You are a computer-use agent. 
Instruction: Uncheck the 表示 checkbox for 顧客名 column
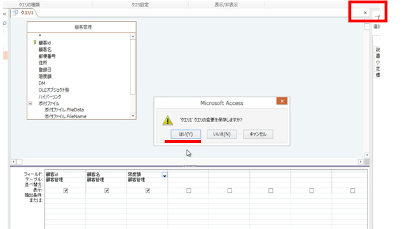click(107, 191)
